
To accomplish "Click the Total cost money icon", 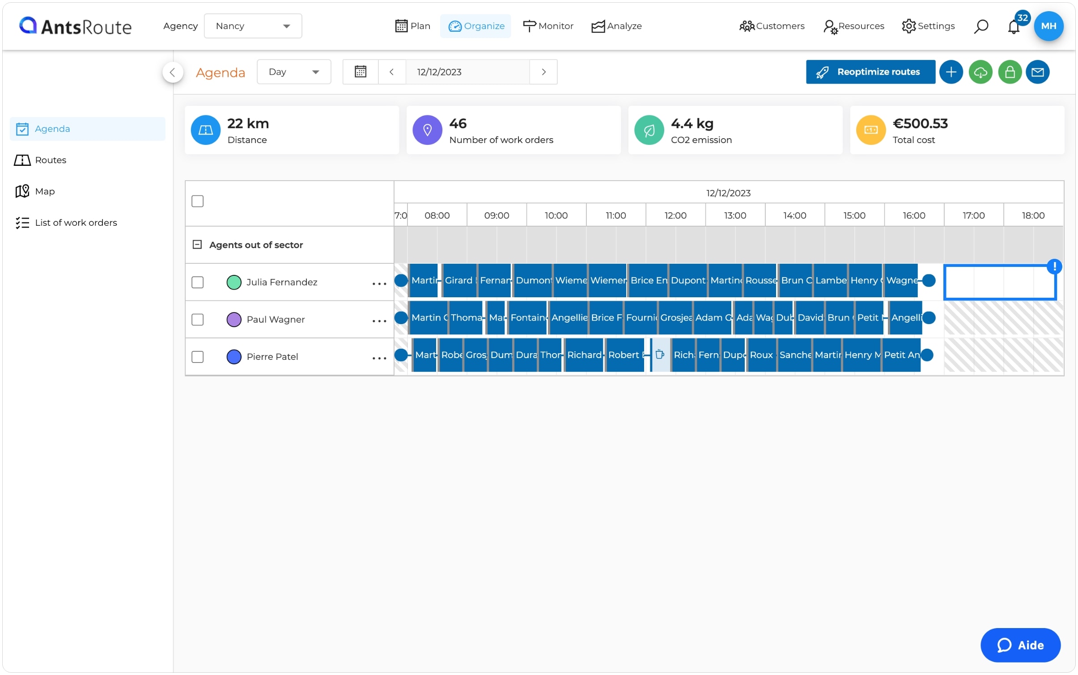I will pyautogui.click(x=870, y=130).
